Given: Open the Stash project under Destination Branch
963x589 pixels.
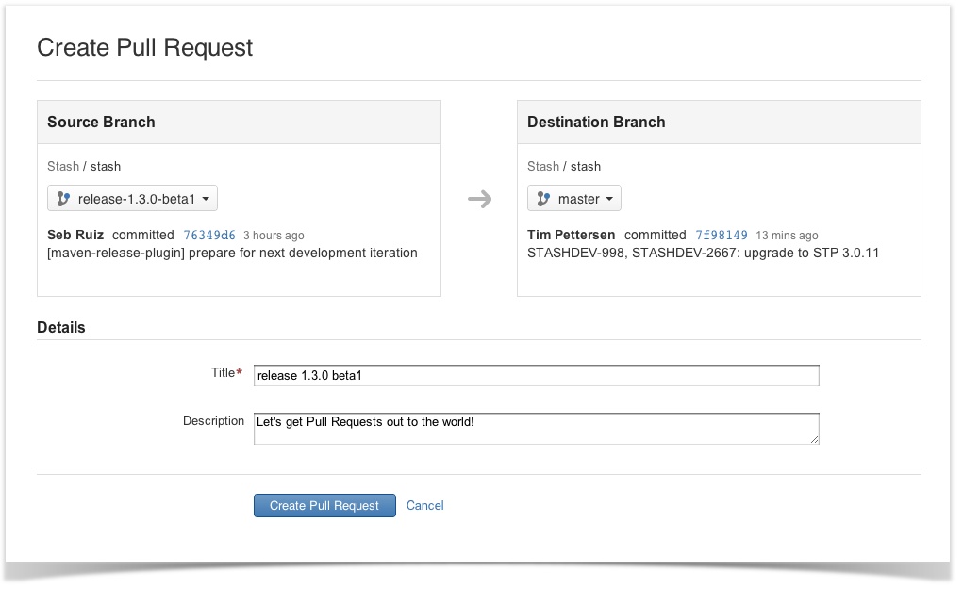Looking at the screenshot, I should 543,166.
